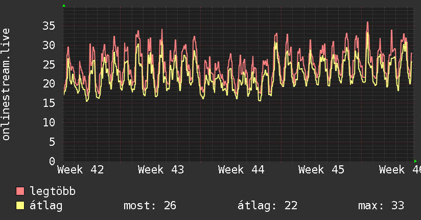Click the green arrow ending the x-axis
Image resolution: width=421 pixels, height=220 pixels.
point(415,161)
